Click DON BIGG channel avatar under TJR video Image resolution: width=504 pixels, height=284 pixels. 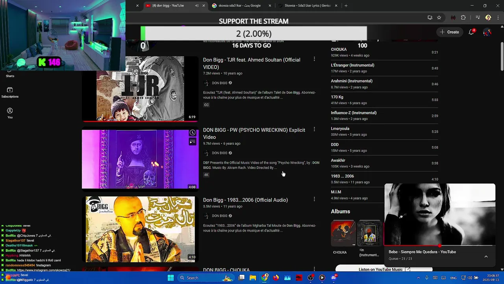206,83
